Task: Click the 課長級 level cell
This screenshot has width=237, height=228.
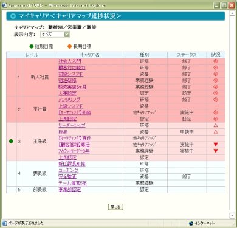Action: coord(40,174)
